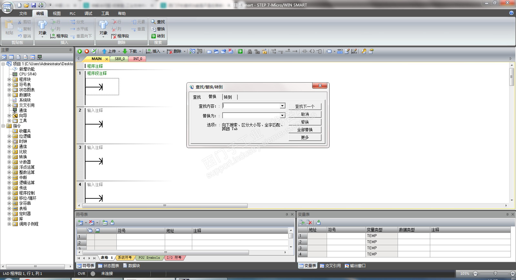This screenshot has width=516, height=280.
Task: Click the red Stop PLC icon
Action: [87, 51]
